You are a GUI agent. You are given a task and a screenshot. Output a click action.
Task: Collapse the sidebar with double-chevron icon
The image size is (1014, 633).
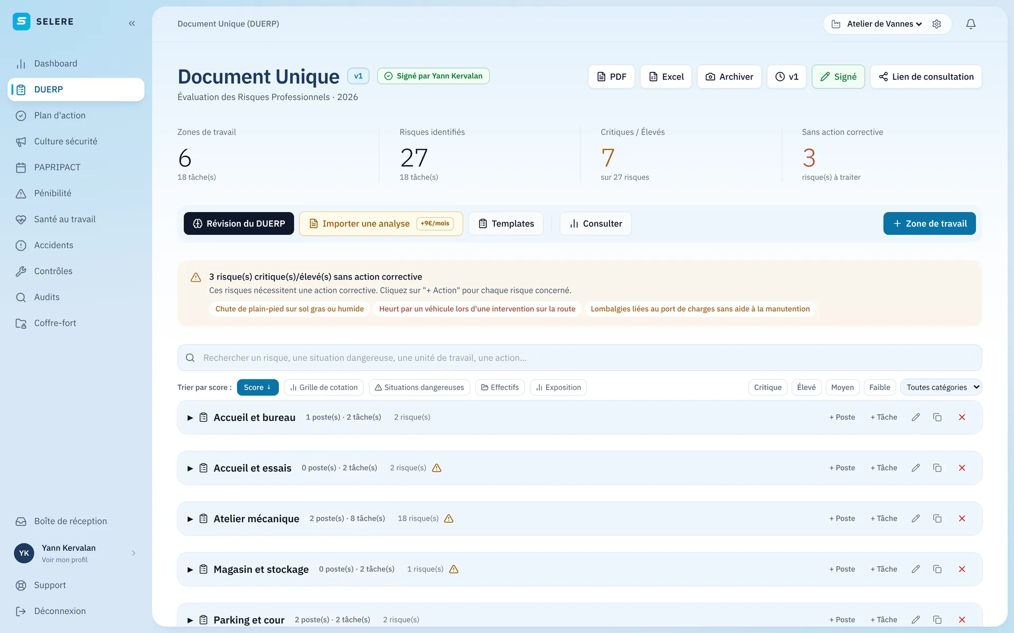132,23
